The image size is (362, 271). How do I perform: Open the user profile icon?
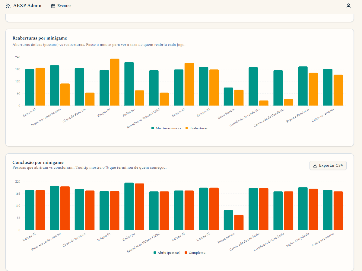click(x=348, y=6)
